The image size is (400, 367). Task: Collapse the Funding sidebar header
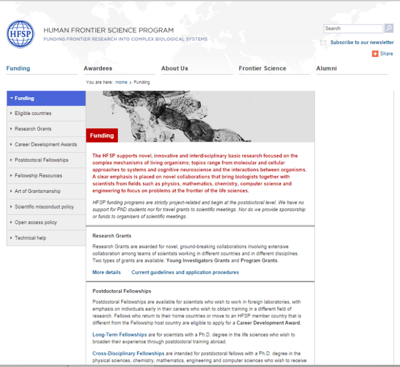tap(46, 98)
